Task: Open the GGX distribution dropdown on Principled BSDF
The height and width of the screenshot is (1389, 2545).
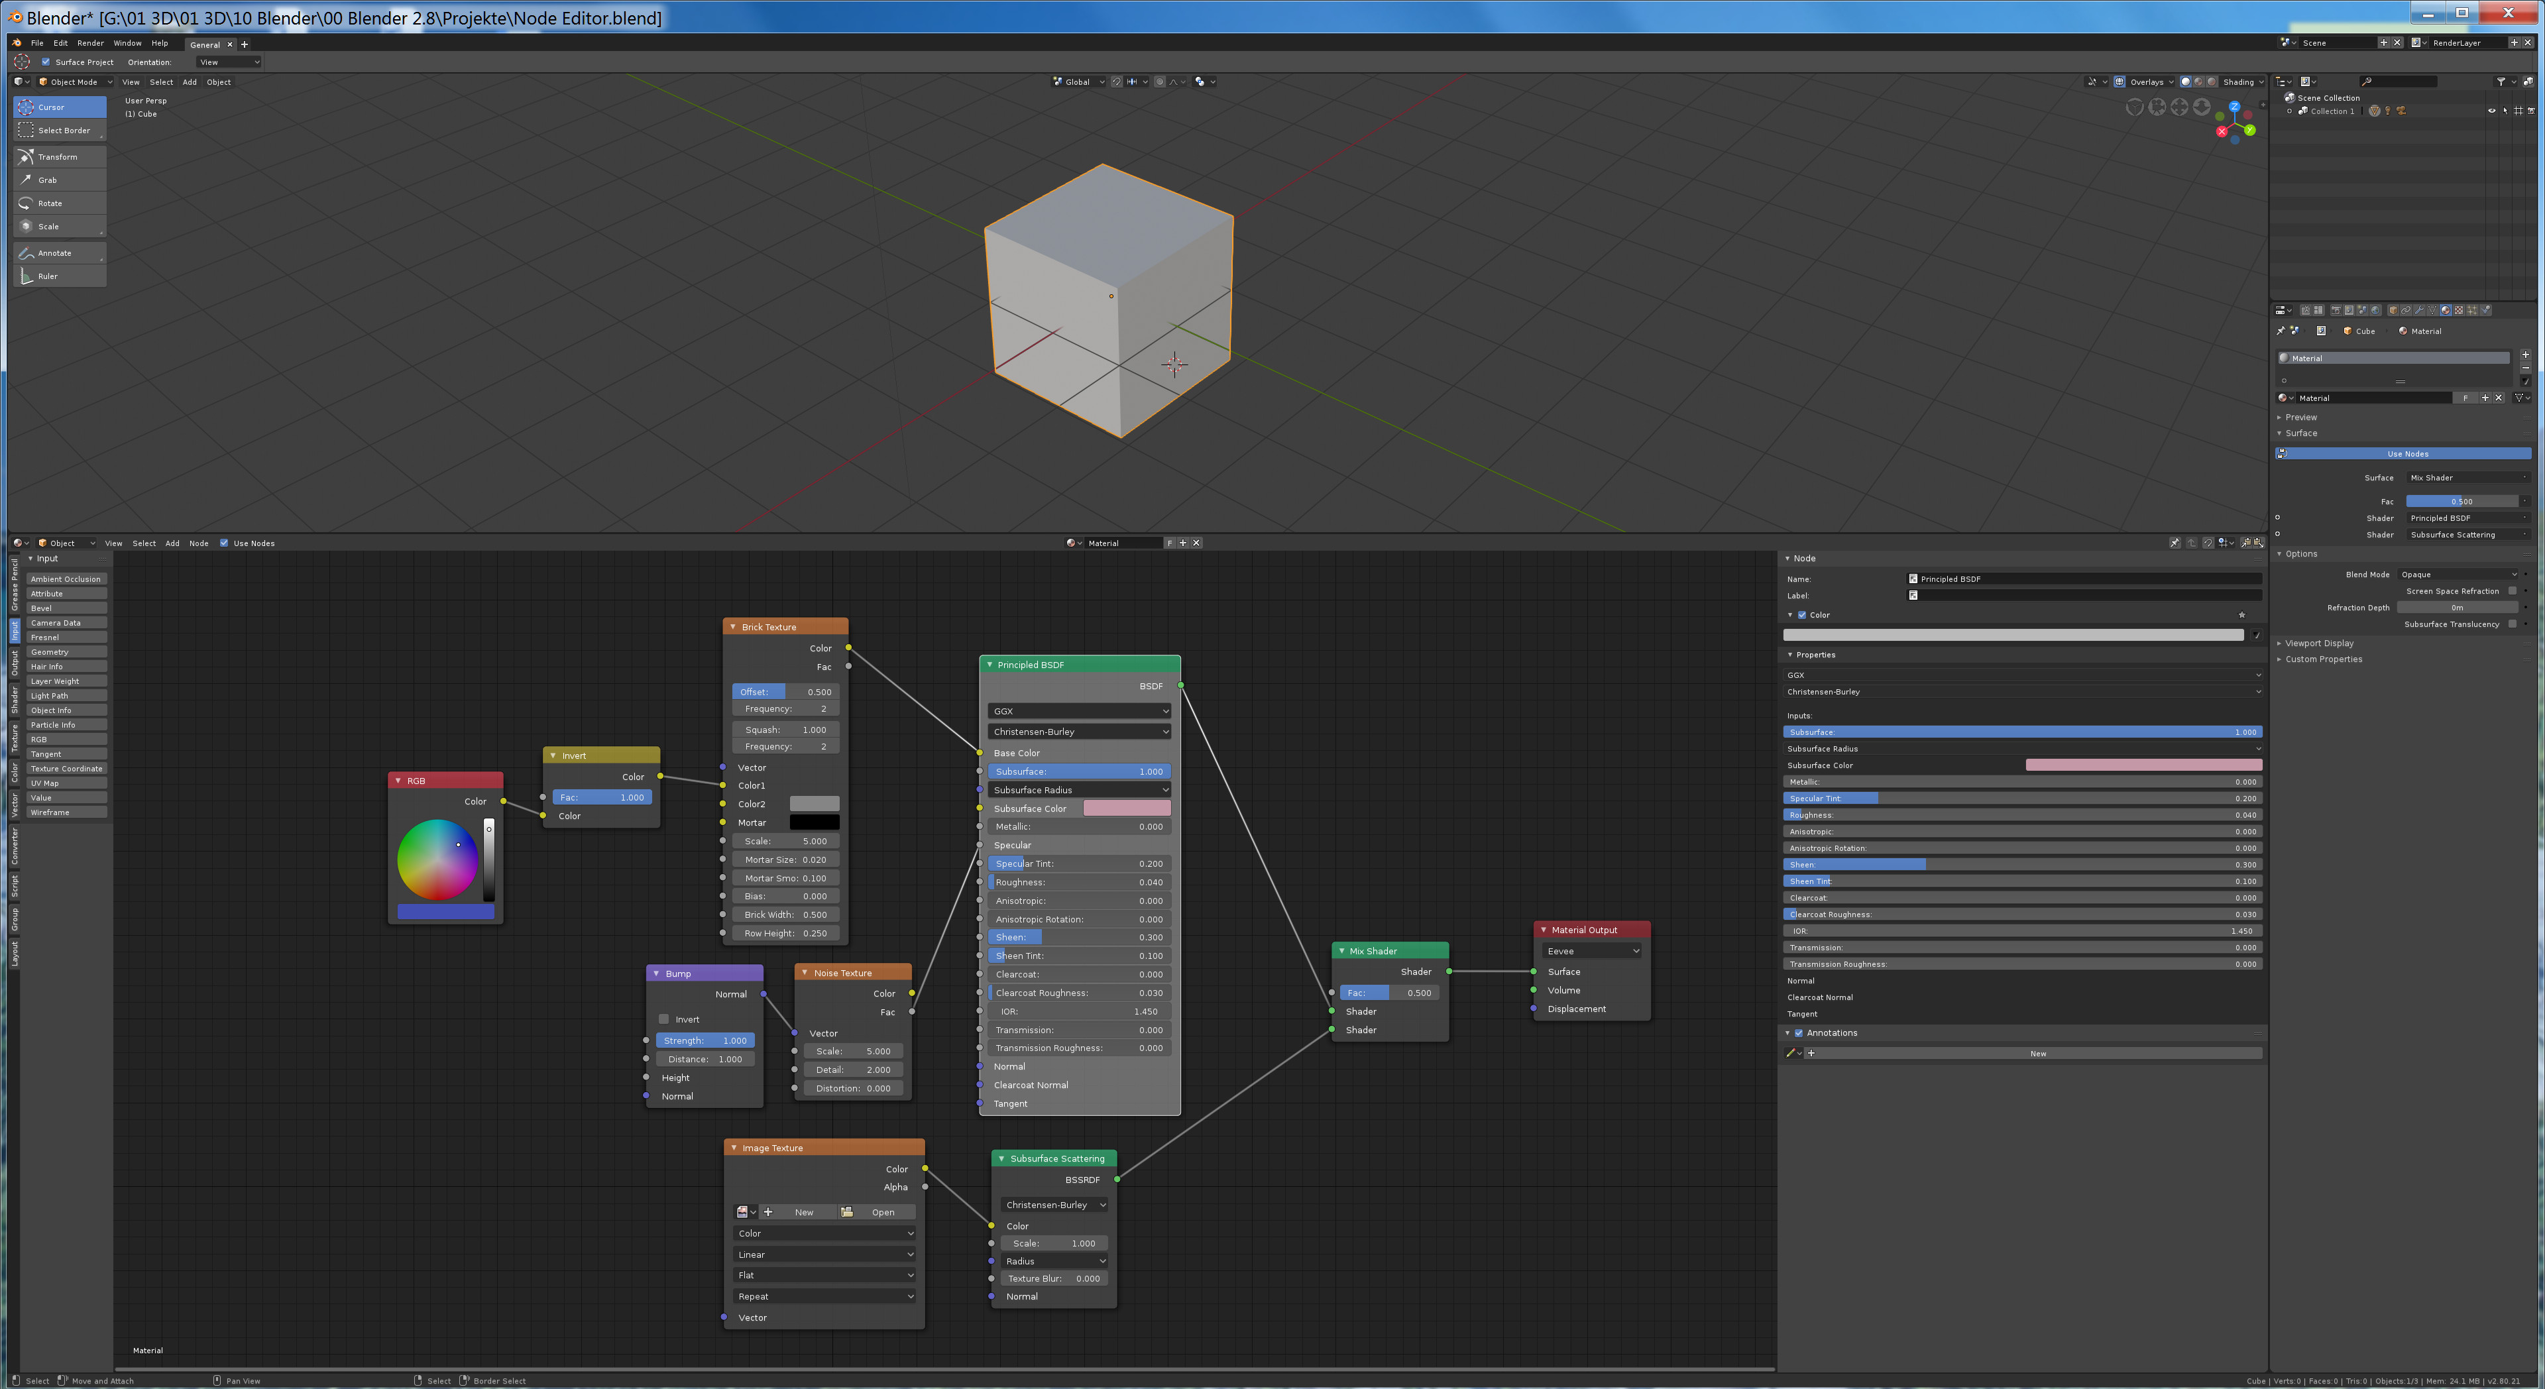Action: click(1079, 711)
